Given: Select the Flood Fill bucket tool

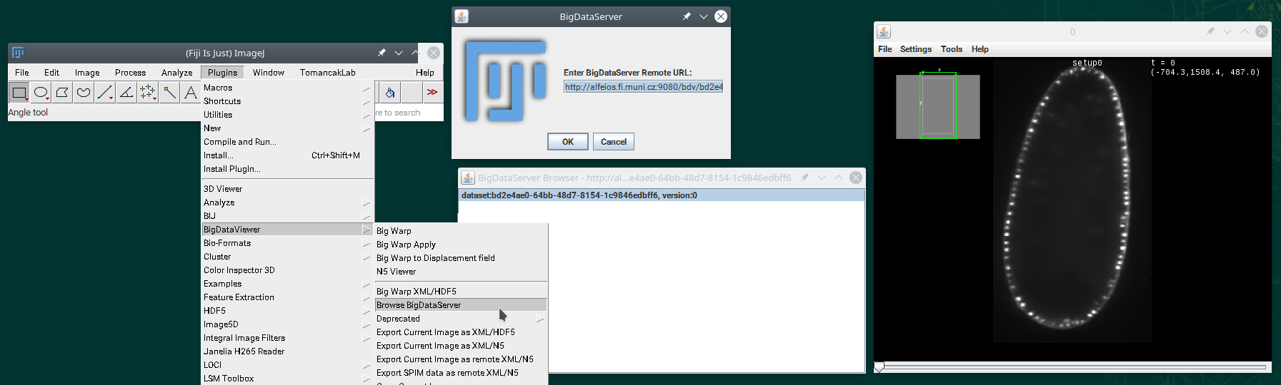Looking at the screenshot, I should (389, 92).
